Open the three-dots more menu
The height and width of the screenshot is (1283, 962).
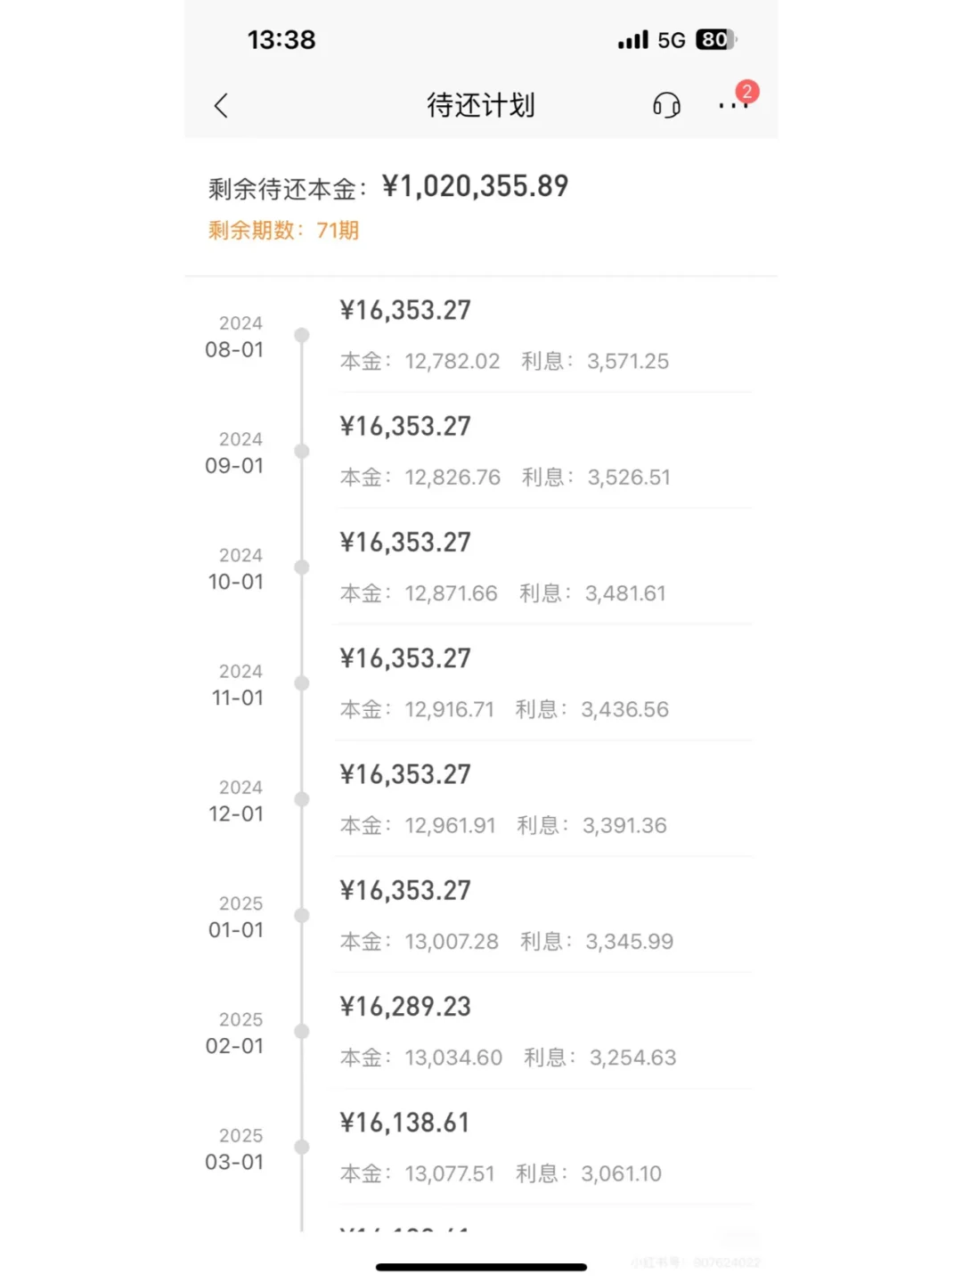[732, 107]
